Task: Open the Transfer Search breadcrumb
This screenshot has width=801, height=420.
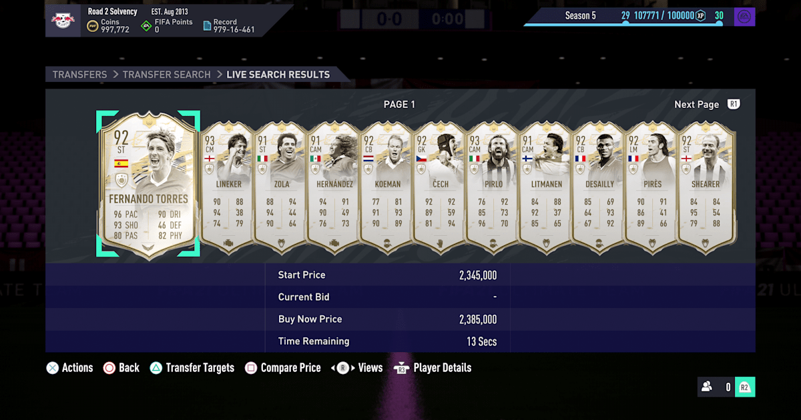Action: click(x=167, y=75)
